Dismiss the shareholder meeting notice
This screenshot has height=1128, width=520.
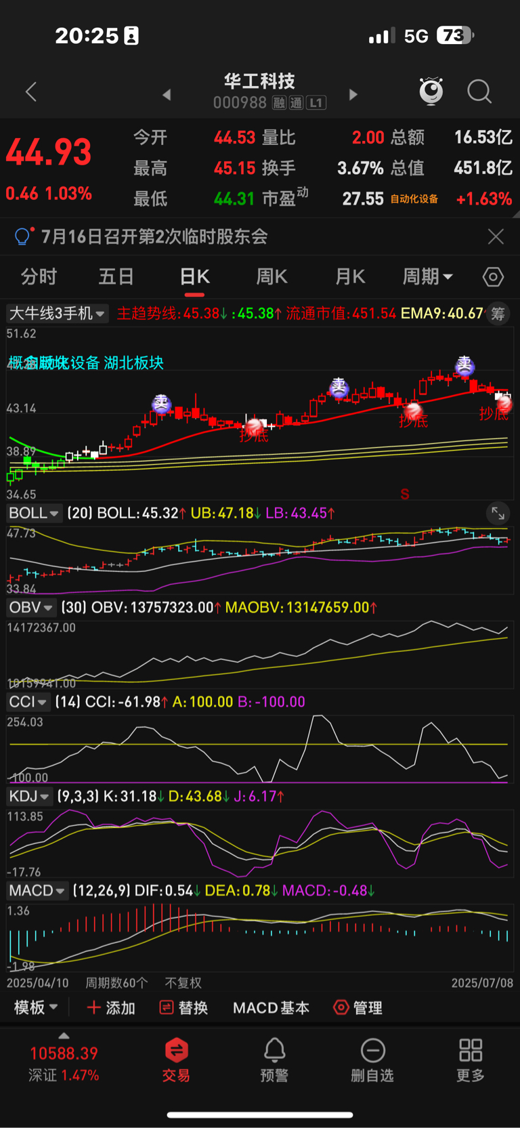[496, 236]
